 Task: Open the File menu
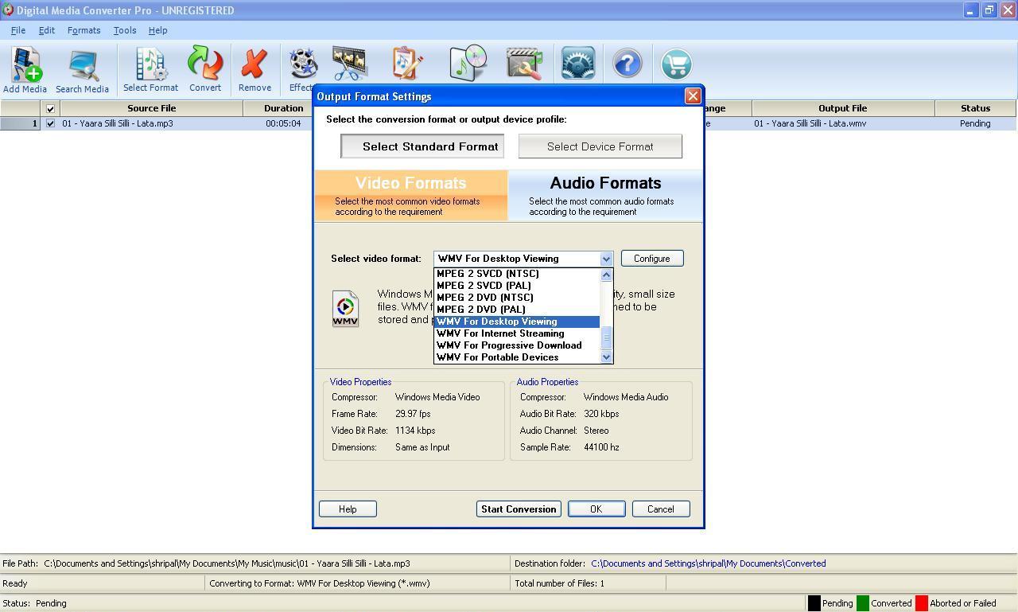18,30
